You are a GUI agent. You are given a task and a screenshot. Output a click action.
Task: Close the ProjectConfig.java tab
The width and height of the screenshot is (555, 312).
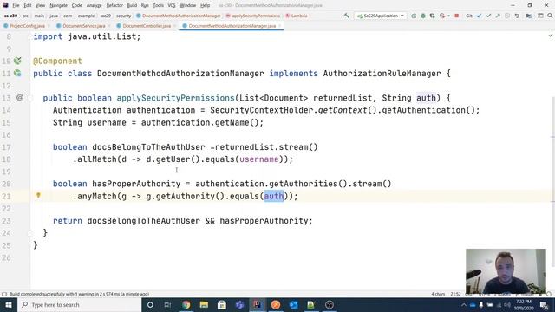tap(49, 26)
